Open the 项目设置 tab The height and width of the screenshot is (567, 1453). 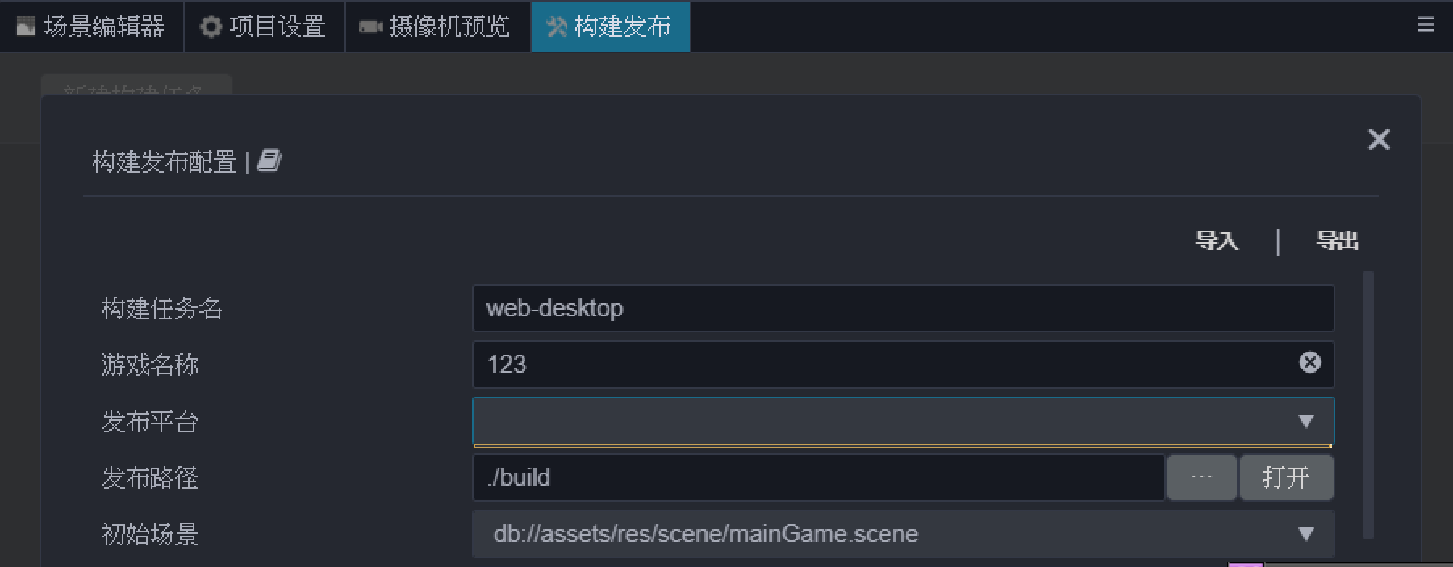pyautogui.click(x=264, y=27)
